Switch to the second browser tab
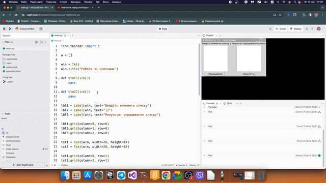The width and height of the screenshot is (326, 183). [75, 8]
